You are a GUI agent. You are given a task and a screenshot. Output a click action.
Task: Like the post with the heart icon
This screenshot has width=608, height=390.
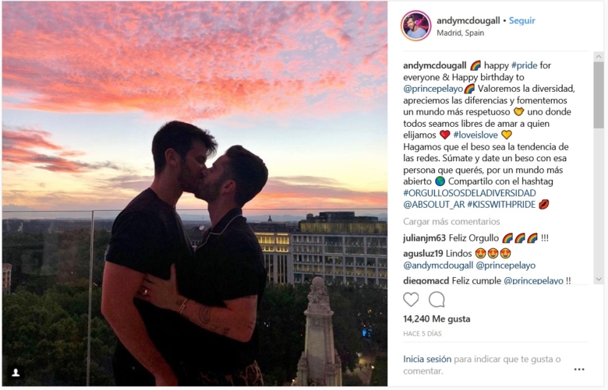point(411,300)
